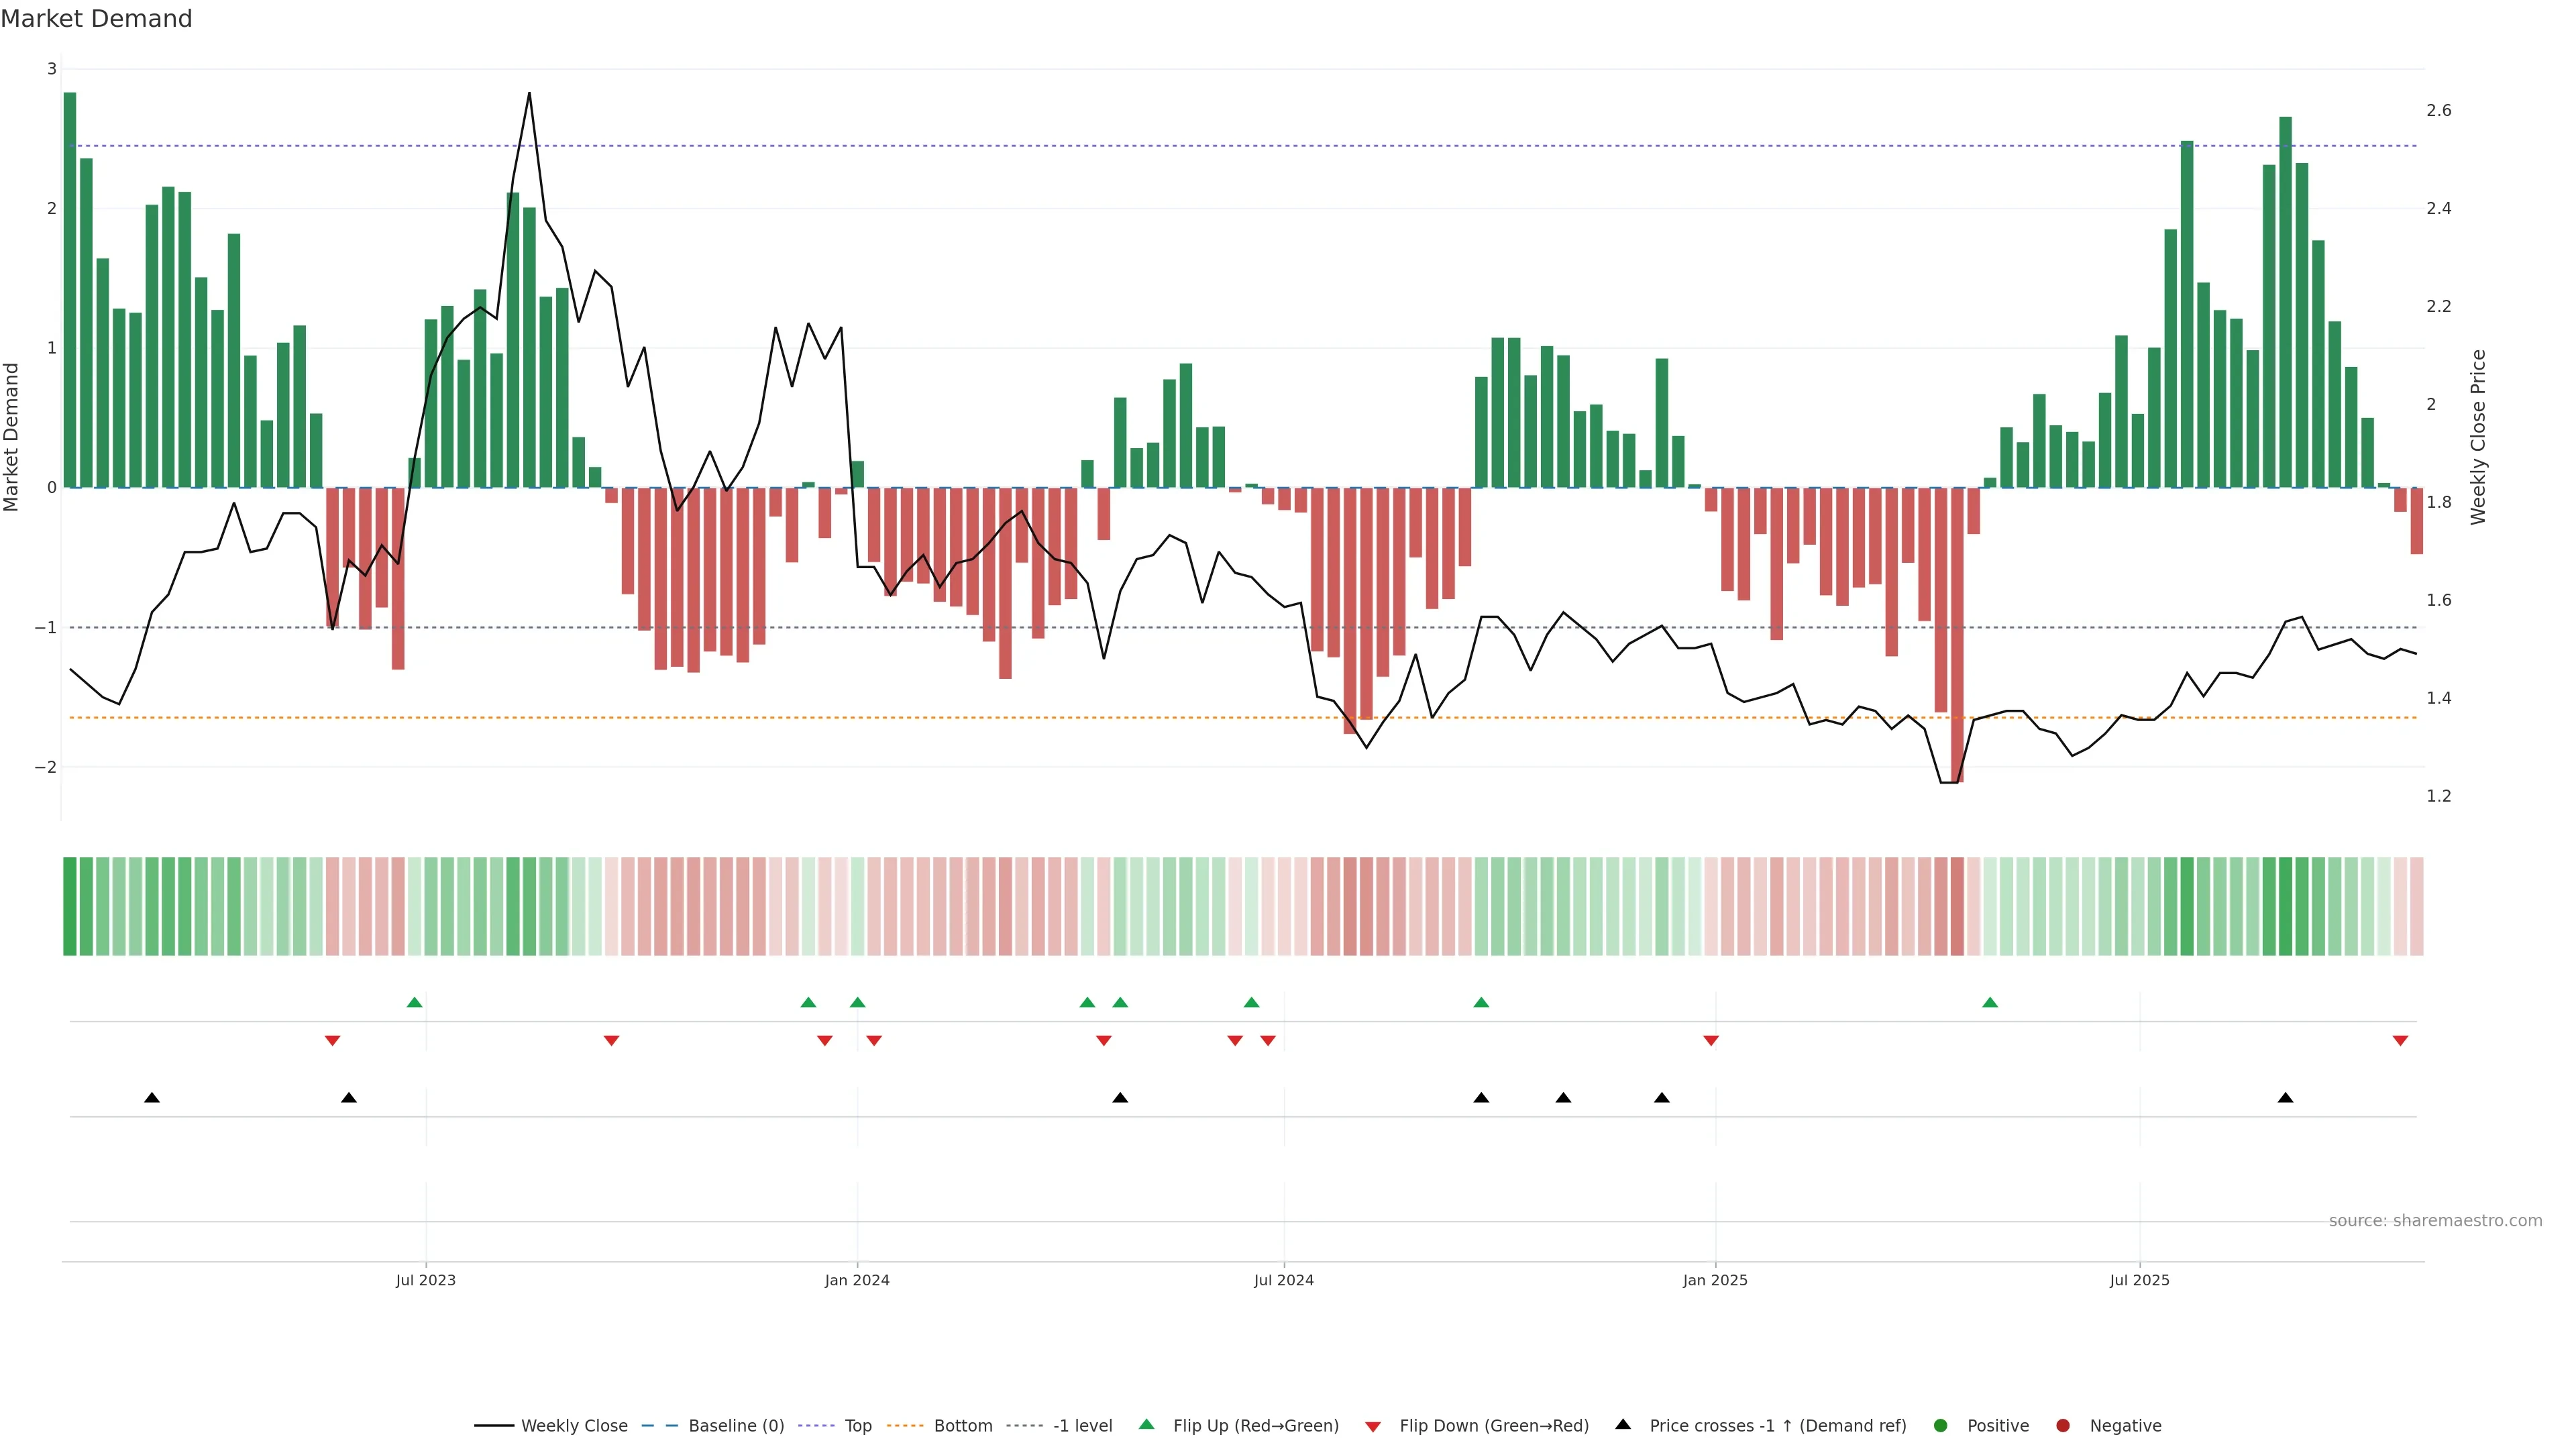The image size is (2576, 1449).
Task: Click the Flip Up green triangle legend icon
Action: coord(1147,1424)
